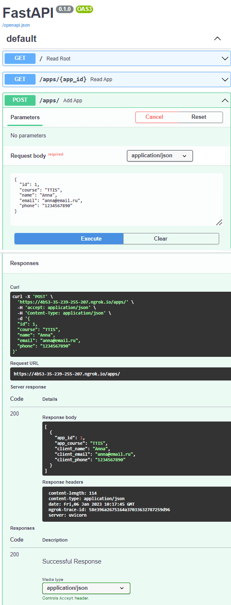Click the 'Successful Response' description

(x=72, y=561)
